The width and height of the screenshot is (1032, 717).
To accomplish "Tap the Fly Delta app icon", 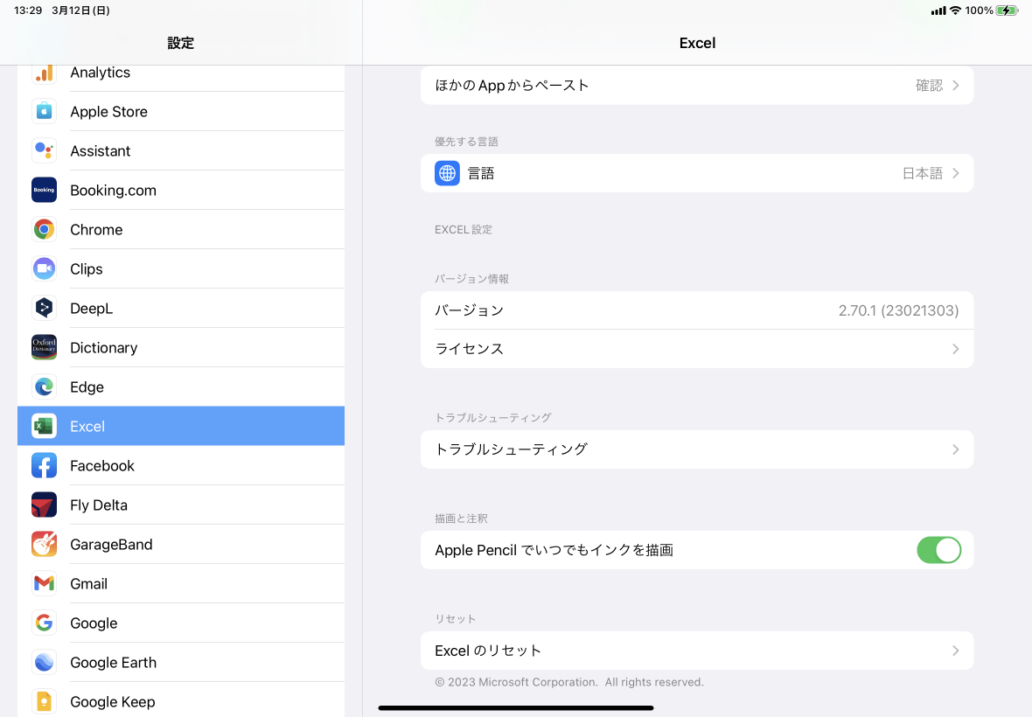I will (x=44, y=505).
